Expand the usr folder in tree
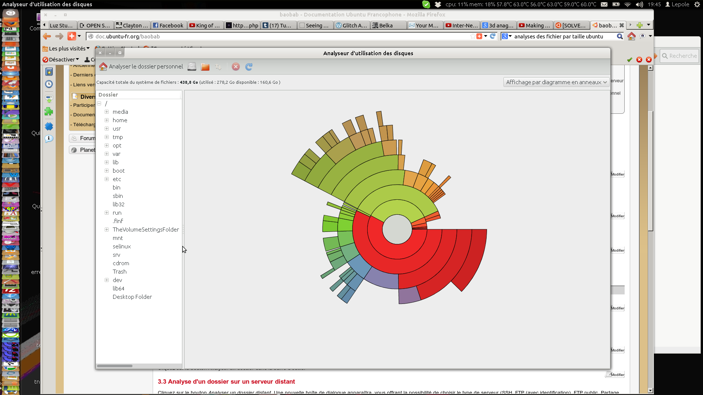The width and height of the screenshot is (703, 395). tap(107, 129)
